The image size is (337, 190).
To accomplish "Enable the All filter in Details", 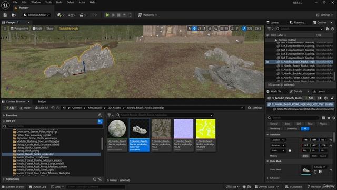I will point(305,129).
